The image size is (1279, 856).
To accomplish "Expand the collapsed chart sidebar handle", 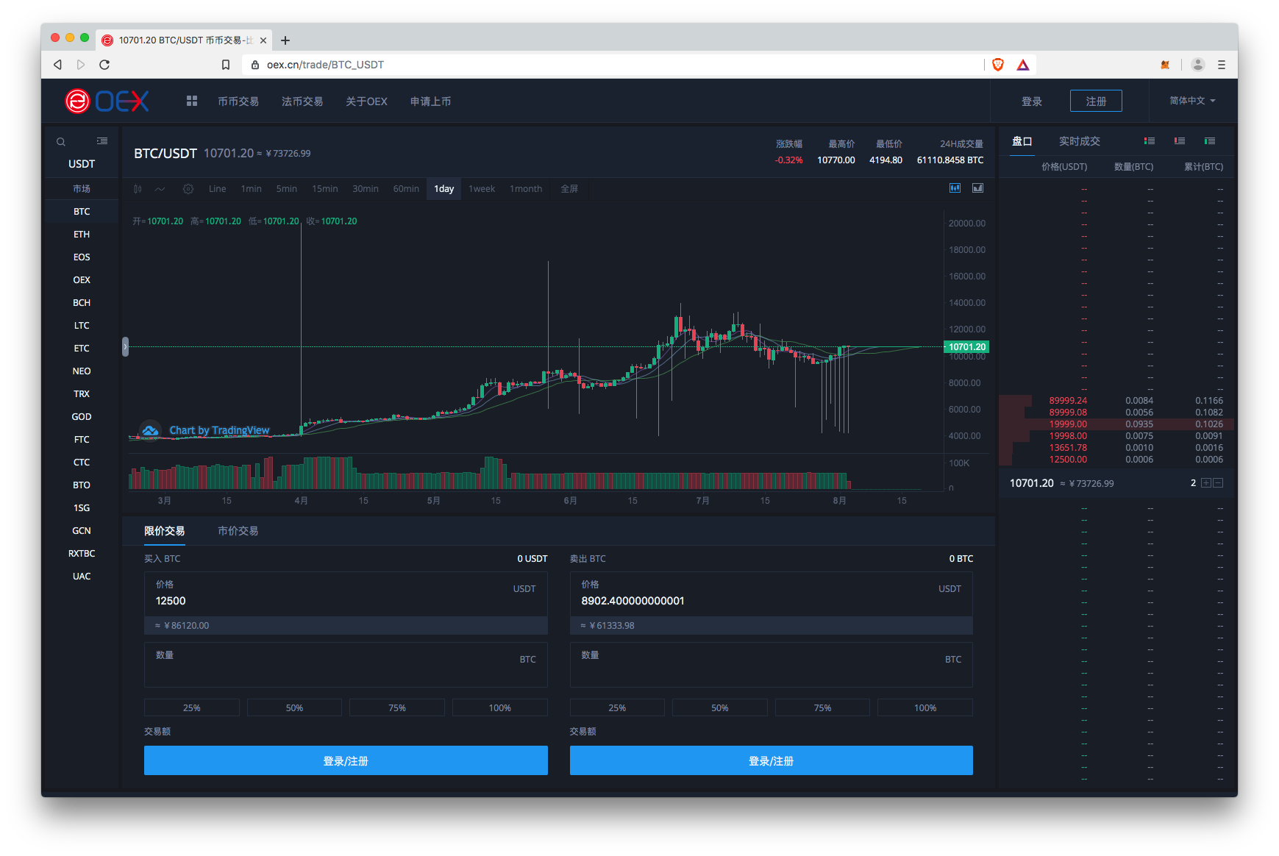I will click(x=125, y=346).
